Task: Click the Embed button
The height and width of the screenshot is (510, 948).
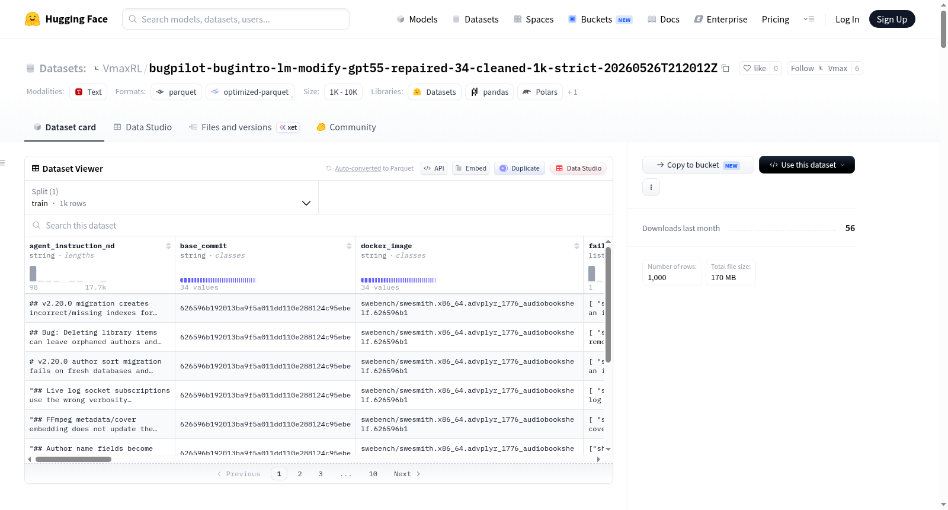Action: pyautogui.click(x=470, y=168)
